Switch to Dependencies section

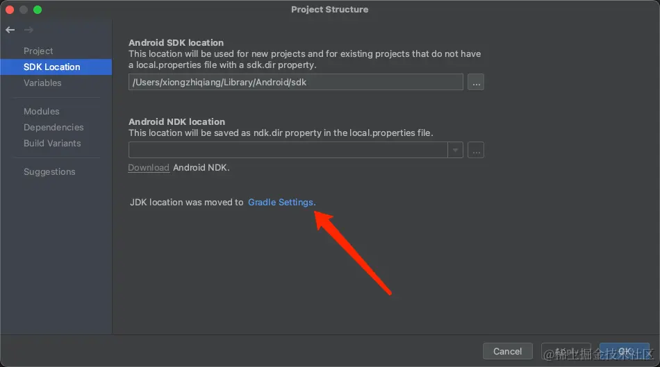pyautogui.click(x=53, y=127)
